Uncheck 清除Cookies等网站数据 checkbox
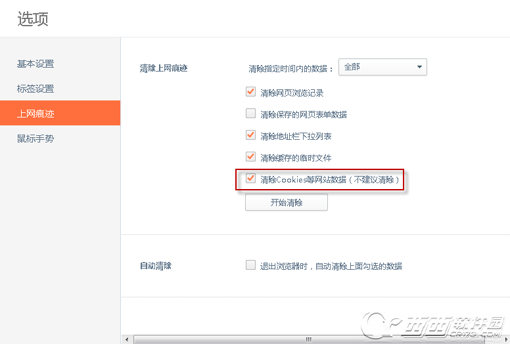The height and width of the screenshot is (344, 510). (250, 179)
